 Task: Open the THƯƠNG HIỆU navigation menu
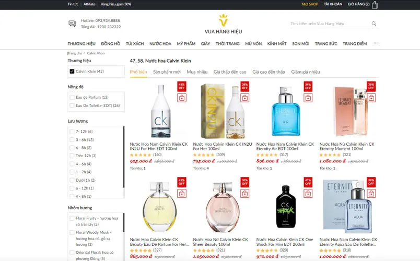(x=81, y=44)
